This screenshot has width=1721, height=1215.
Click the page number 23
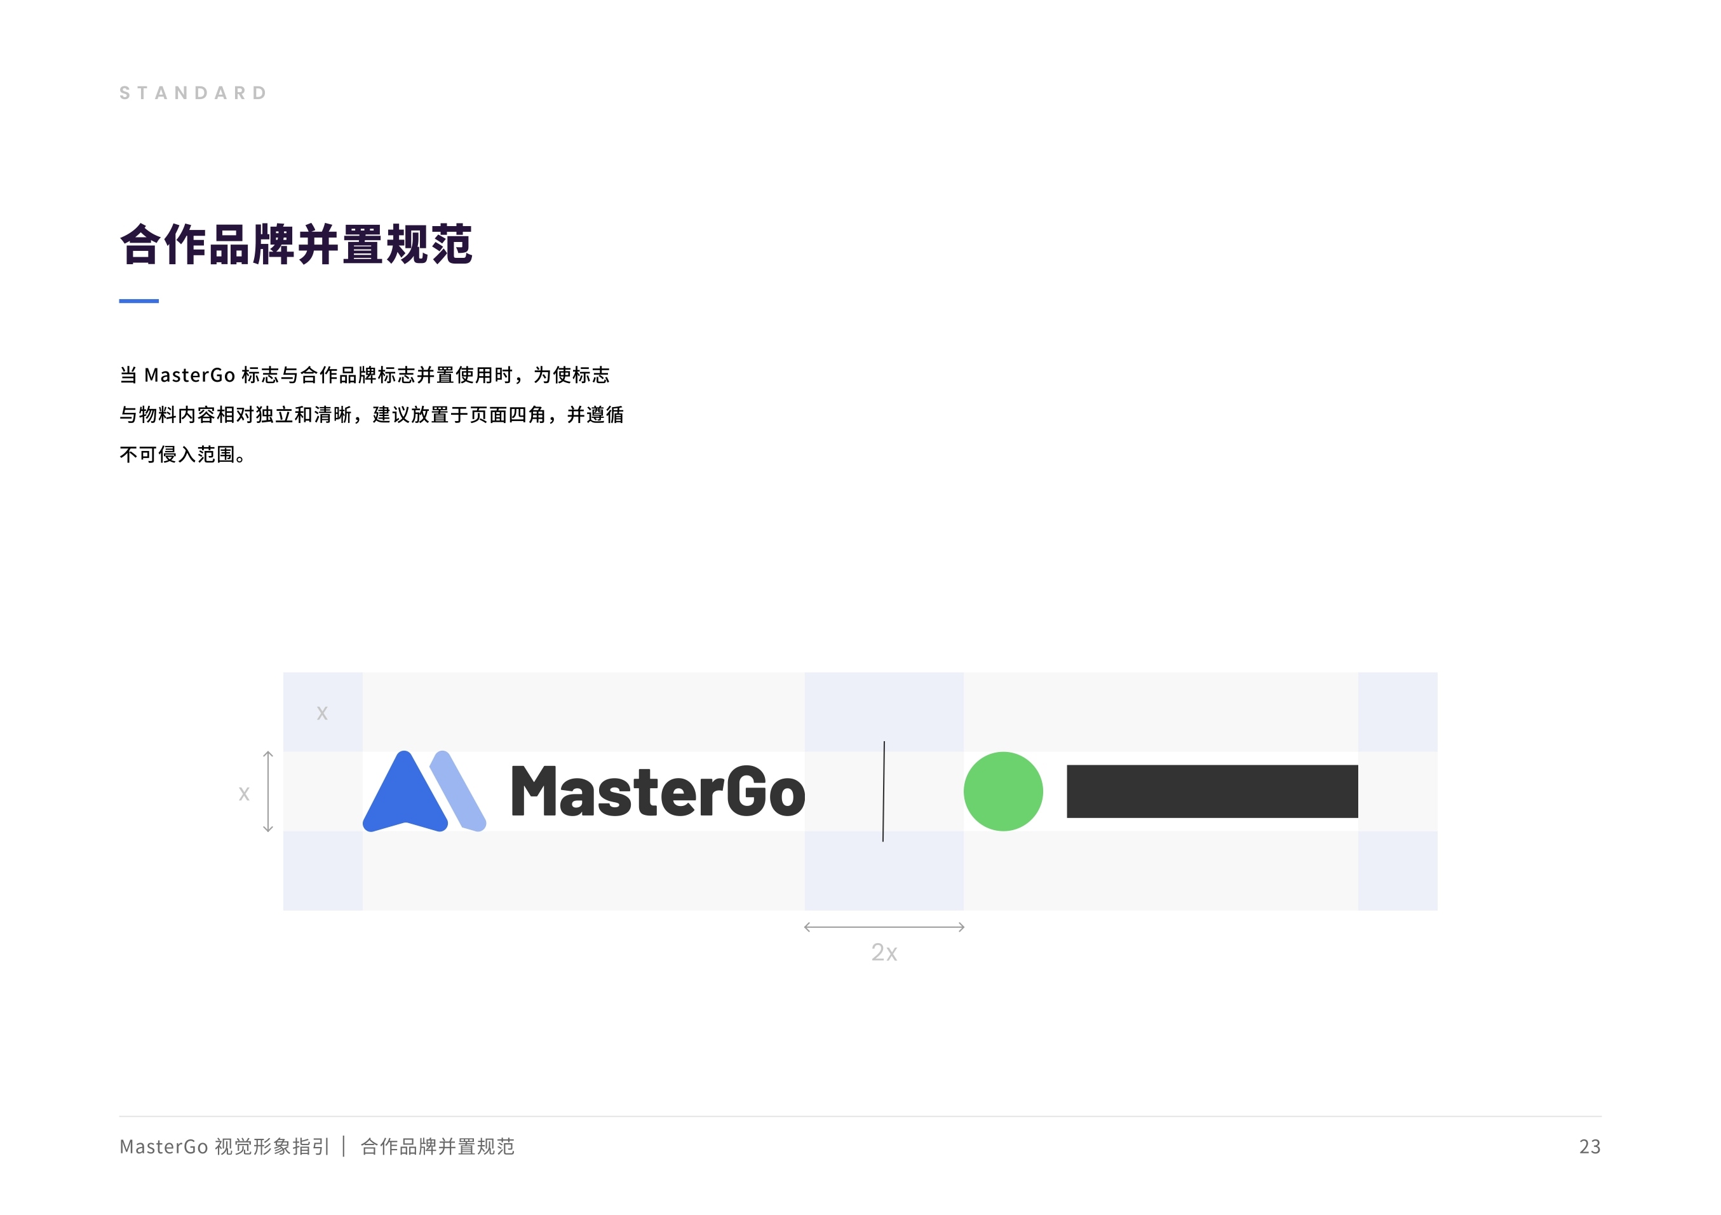[x=1590, y=1147]
